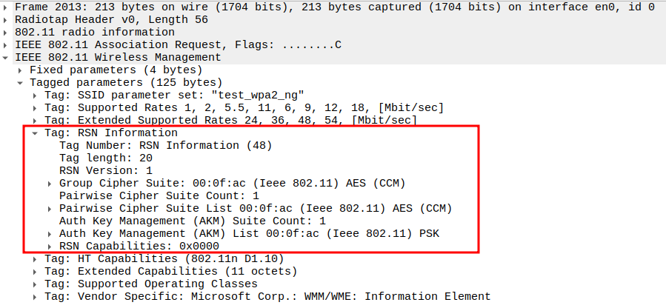
Task: Expand 802.11 radio information section
Action: click(x=6, y=32)
